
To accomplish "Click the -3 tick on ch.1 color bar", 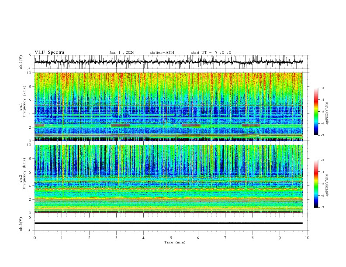I will 322,88.
